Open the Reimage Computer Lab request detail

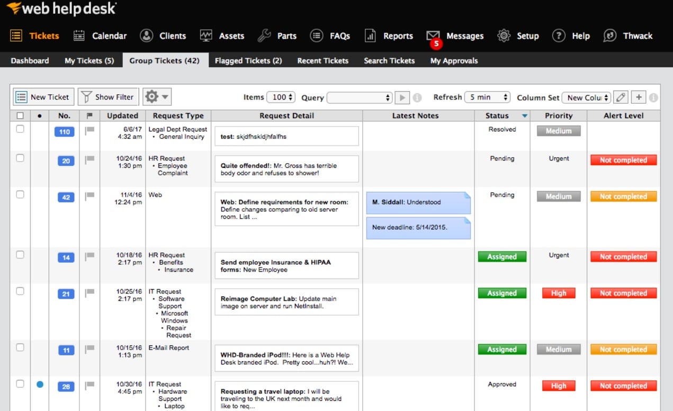pyautogui.click(x=286, y=302)
